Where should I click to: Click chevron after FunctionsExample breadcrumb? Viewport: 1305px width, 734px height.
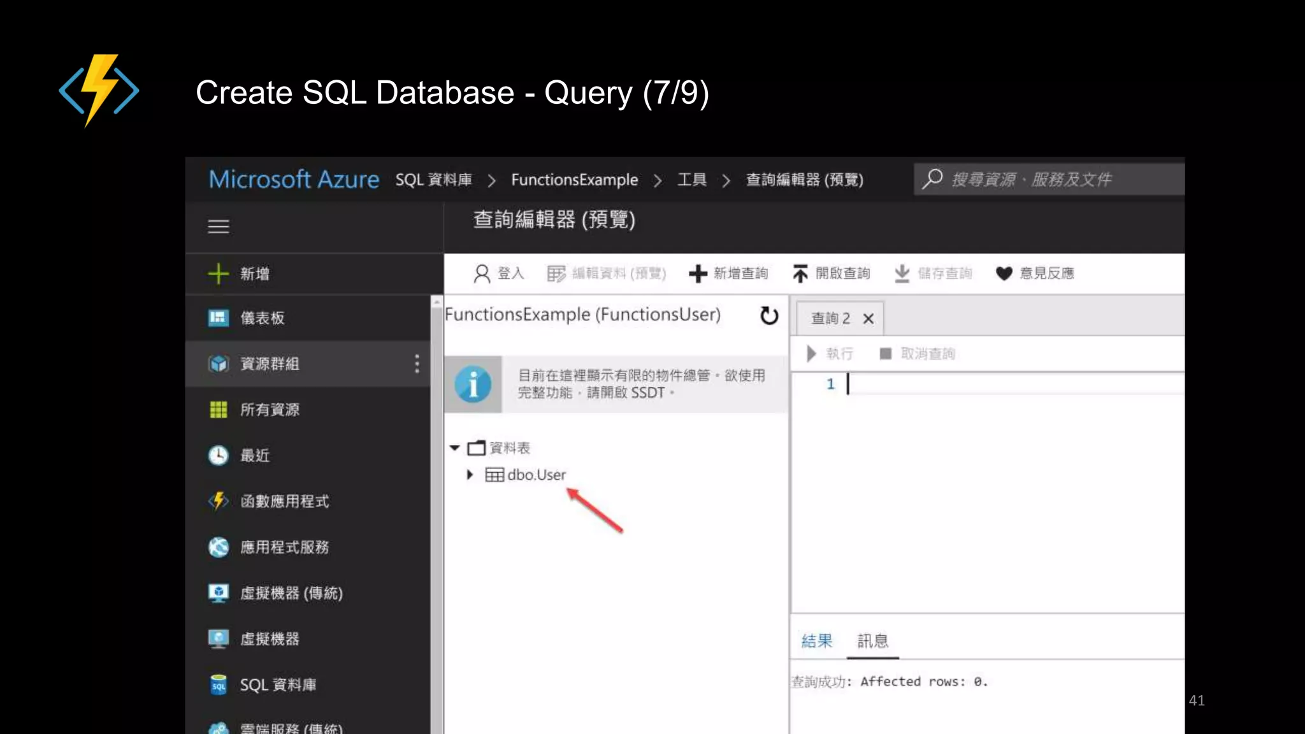pos(658,181)
